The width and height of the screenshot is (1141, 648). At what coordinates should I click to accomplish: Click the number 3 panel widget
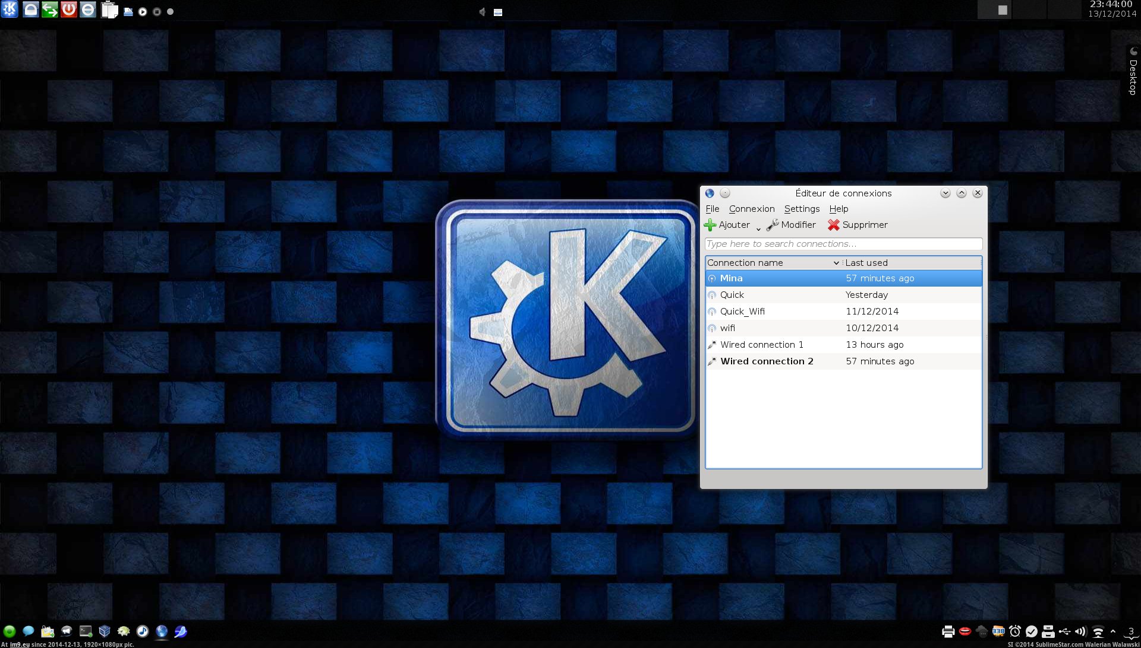pyautogui.click(x=1131, y=632)
